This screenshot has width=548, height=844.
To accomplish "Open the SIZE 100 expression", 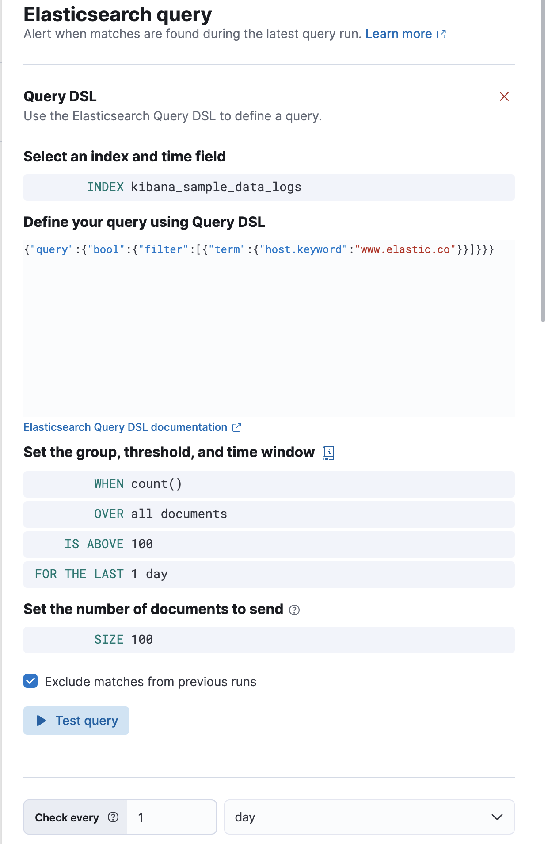I will [x=123, y=640].
